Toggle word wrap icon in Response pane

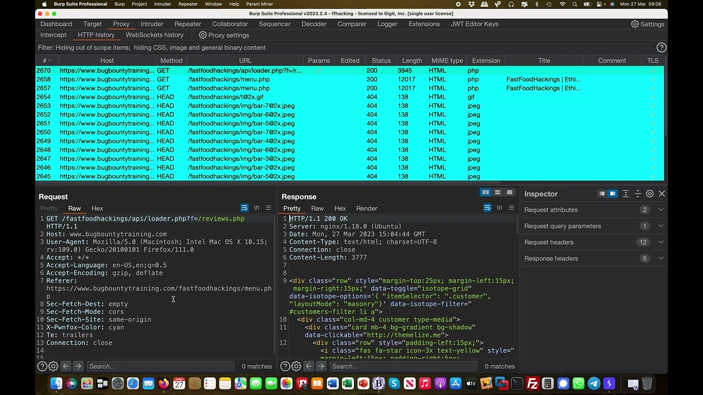[487, 208]
